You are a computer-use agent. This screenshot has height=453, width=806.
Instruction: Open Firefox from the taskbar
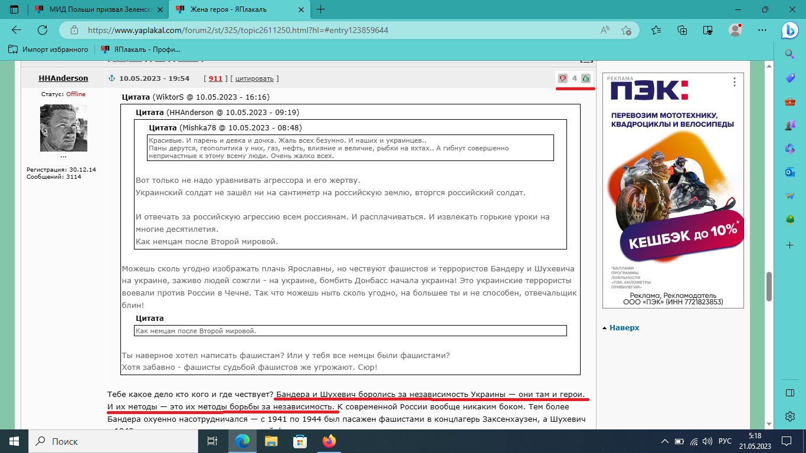tap(329, 441)
